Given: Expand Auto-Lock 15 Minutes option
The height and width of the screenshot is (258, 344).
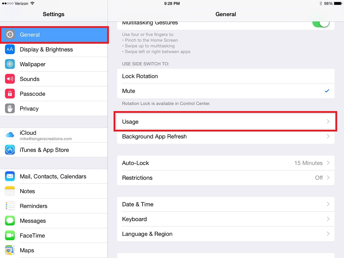Looking at the screenshot, I should 226,163.
